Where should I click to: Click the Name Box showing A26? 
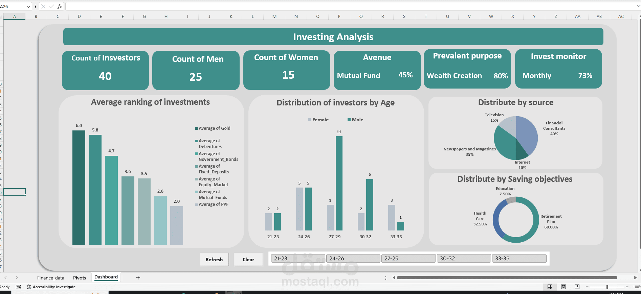13,6
